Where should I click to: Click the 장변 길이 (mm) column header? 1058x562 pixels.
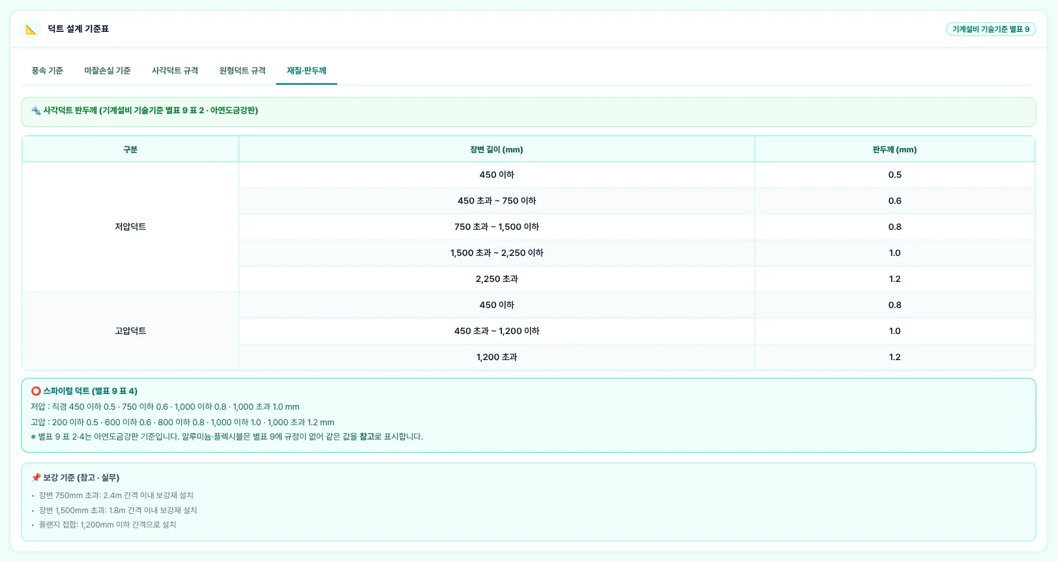497,149
